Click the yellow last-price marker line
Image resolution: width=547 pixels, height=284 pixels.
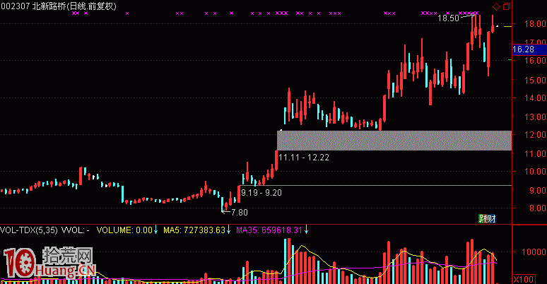(x=507, y=27)
